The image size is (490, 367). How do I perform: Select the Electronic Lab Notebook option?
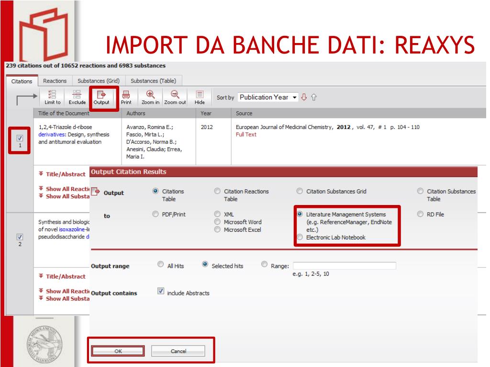(x=300, y=237)
